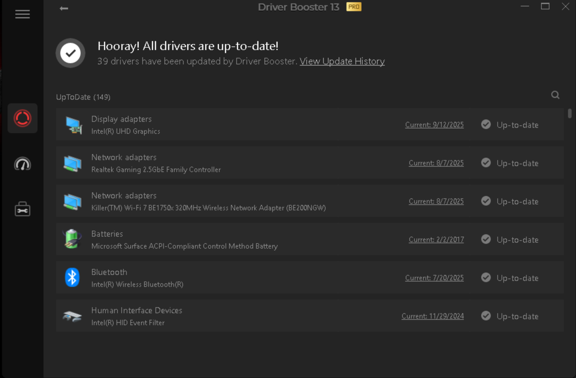Click the Driver Booster 13 title

(298, 7)
